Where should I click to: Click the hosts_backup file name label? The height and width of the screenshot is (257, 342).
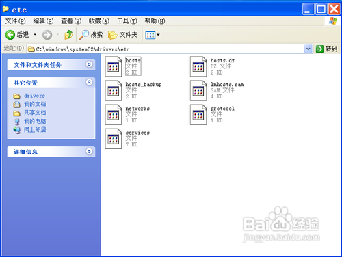144,85
